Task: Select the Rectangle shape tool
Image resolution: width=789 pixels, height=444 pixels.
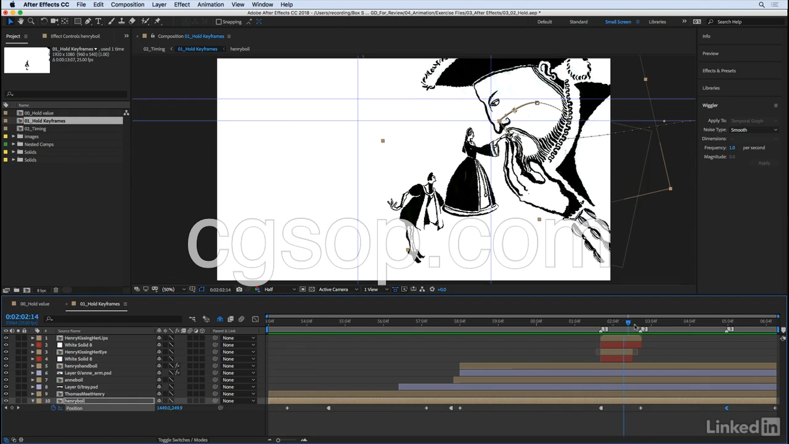Action: pos(78,22)
